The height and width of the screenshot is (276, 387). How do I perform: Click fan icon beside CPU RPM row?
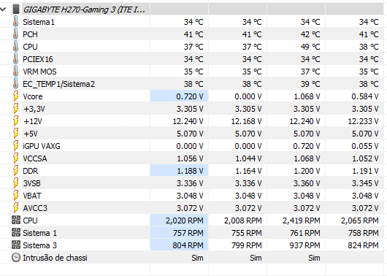[x=16, y=220]
